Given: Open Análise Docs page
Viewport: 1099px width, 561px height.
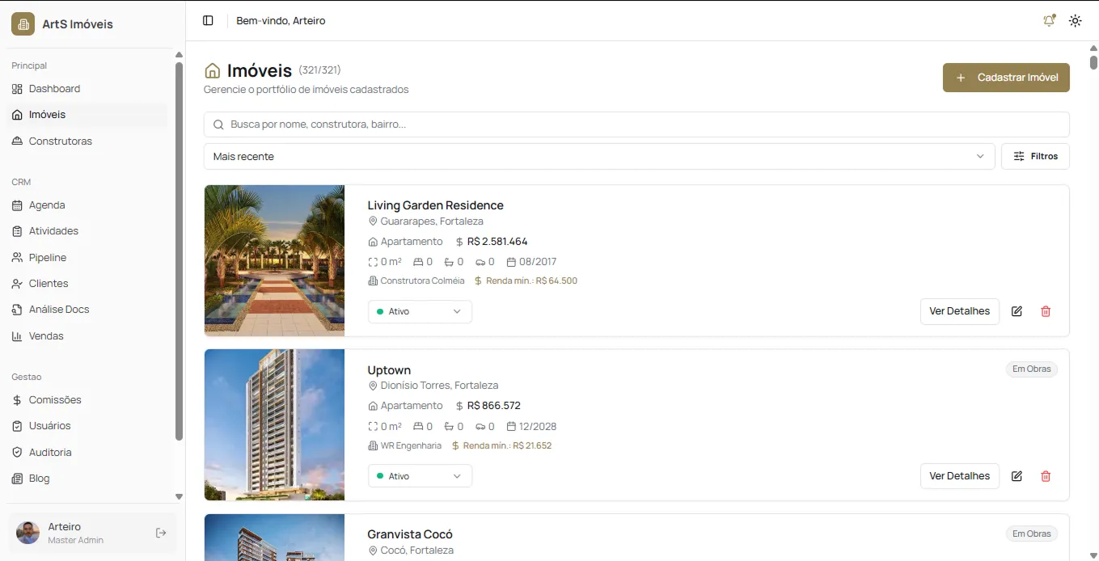Looking at the screenshot, I should click(87, 310).
